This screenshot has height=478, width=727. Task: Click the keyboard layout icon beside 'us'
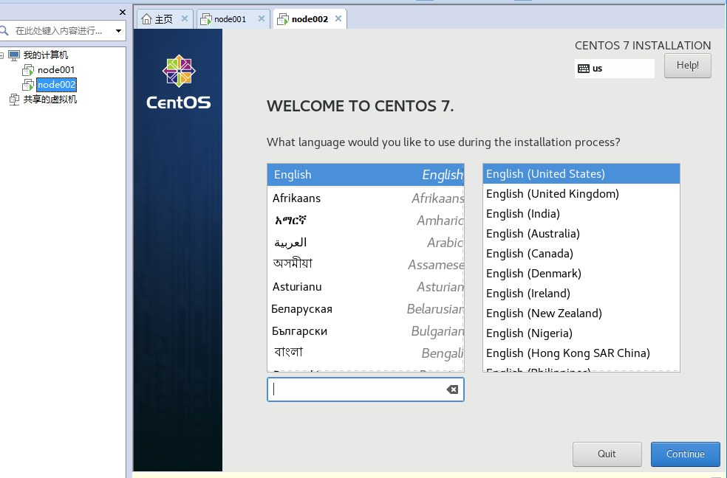click(x=584, y=69)
